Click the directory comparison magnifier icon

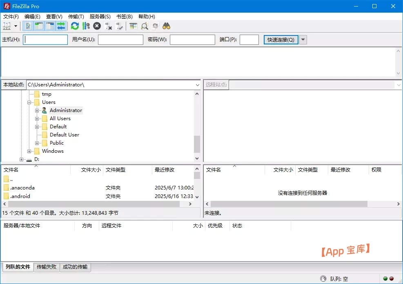(x=145, y=26)
